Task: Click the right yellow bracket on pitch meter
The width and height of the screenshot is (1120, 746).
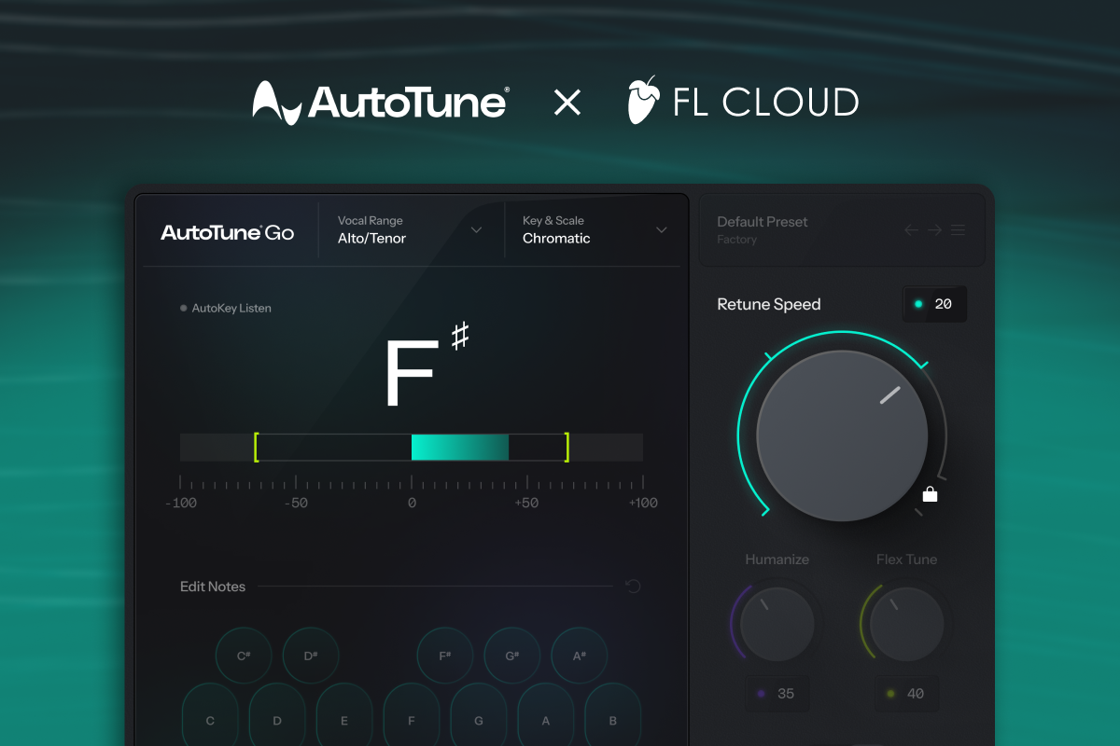Action: [566, 448]
